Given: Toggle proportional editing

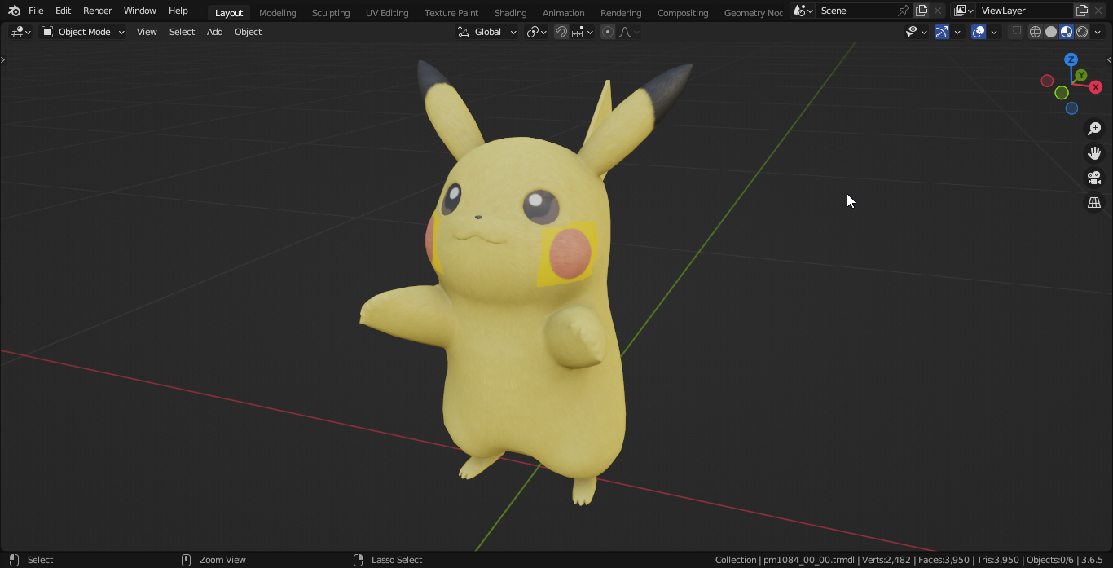Looking at the screenshot, I should coord(608,32).
